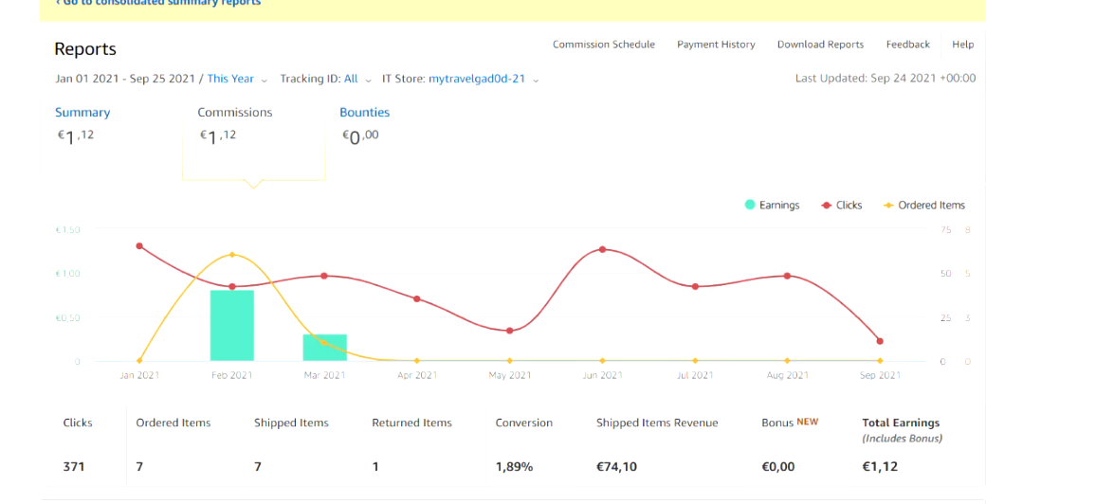Image resolution: width=1114 pixels, height=504 pixels.
Task: Open the Commission Schedule link
Action: click(604, 44)
